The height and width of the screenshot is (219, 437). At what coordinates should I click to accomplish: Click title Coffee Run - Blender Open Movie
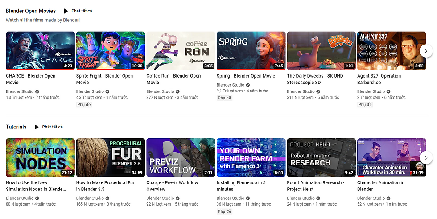pyautogui.click(x=173, y=79)
